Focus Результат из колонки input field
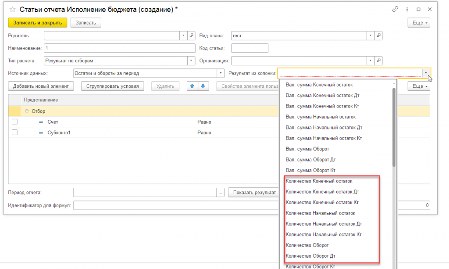Screen dimensions: 449x269 pos(350,73)
